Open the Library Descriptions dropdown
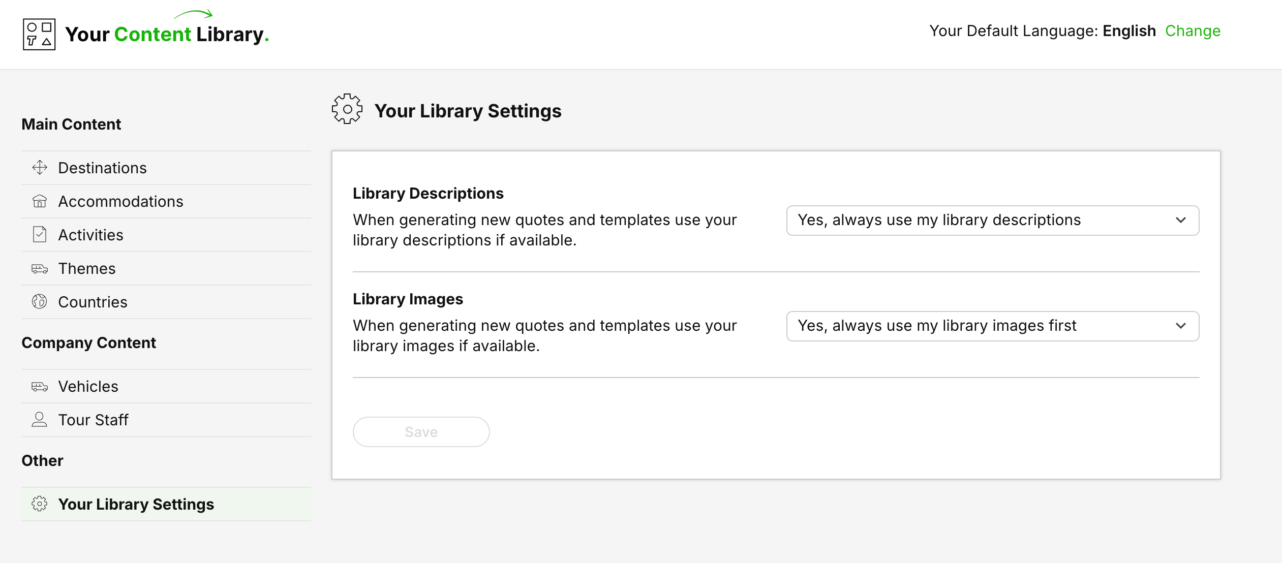The width and height of the screenshot is (1282, 563). point(992,221)
